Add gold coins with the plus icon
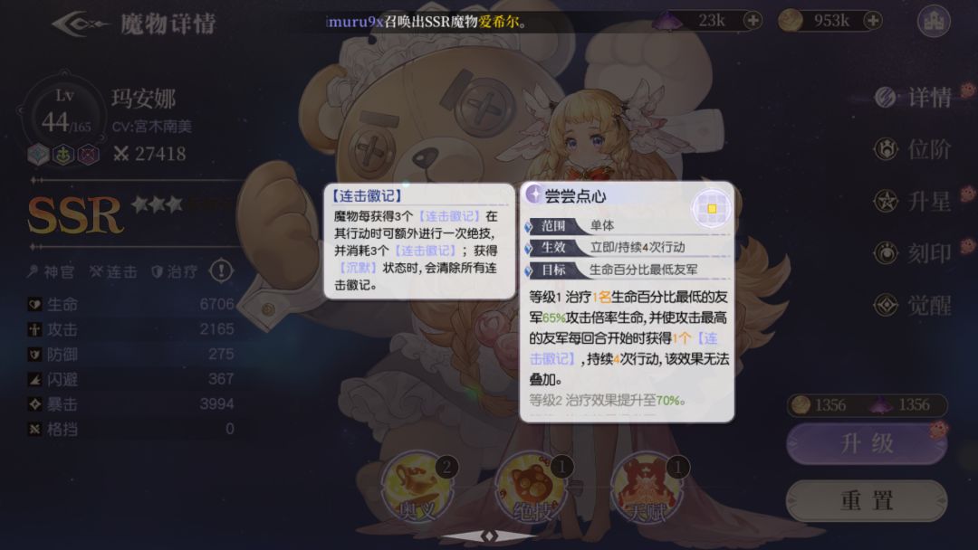 (873, 21)
